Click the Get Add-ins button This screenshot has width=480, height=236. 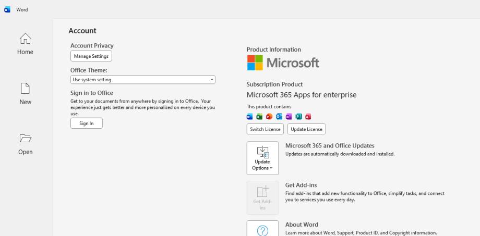point(262,197)
